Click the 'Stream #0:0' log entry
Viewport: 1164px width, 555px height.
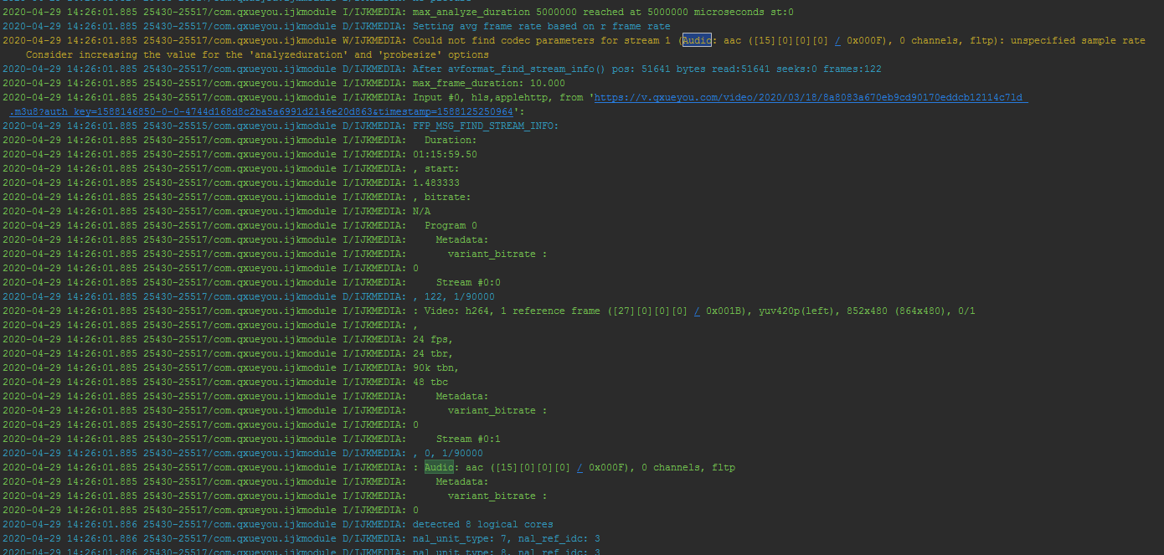tap(468, 282)
